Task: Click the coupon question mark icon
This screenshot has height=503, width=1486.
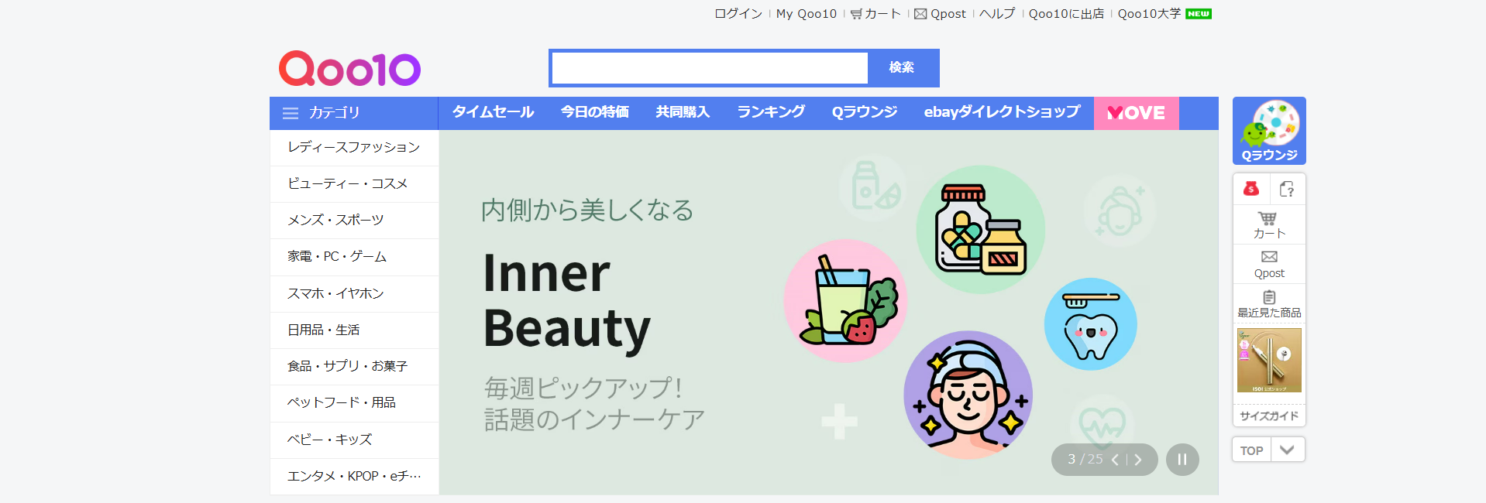Action: (x=1287, y=189)
